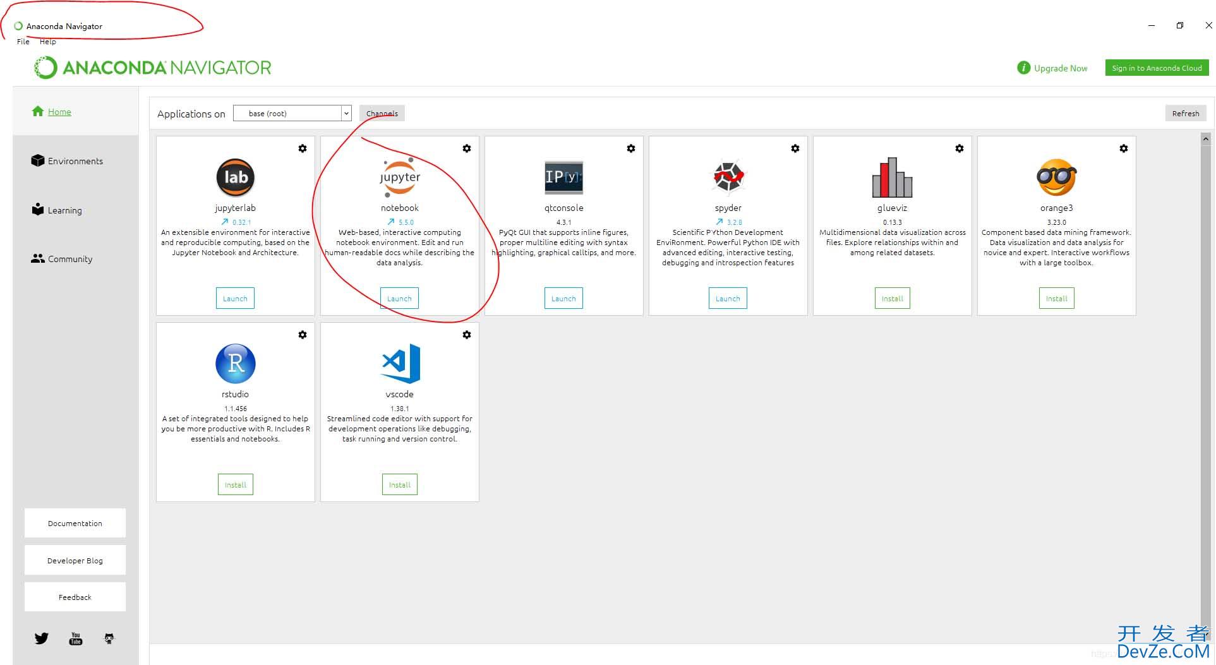
Task: Click the Channels button
Action: (382, 113)
